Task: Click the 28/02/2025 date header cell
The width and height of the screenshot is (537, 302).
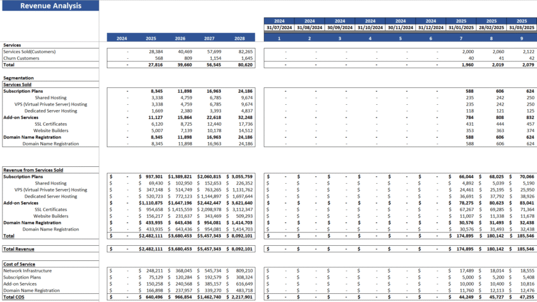Action: point(491,27)
